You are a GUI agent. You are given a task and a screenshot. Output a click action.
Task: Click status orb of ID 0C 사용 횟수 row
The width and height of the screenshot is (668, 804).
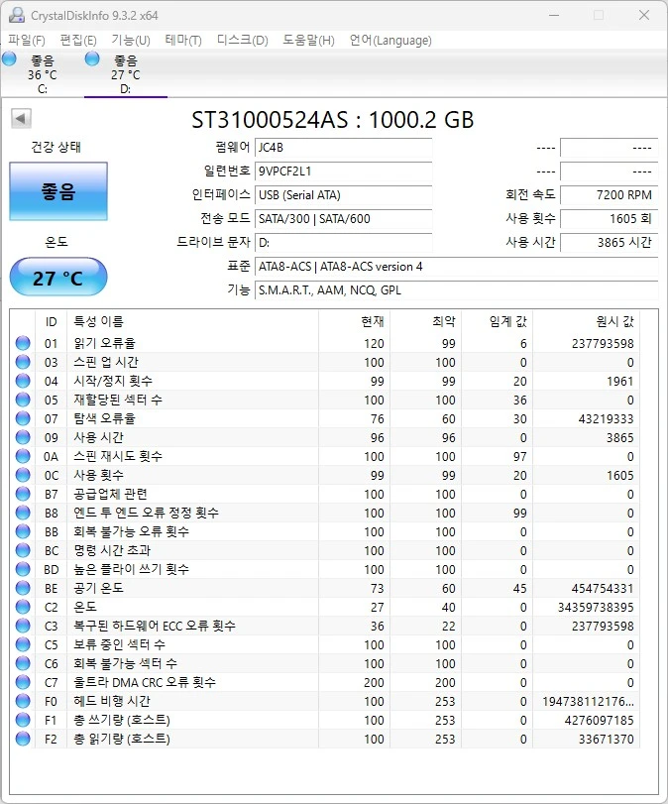click(23, 475)
